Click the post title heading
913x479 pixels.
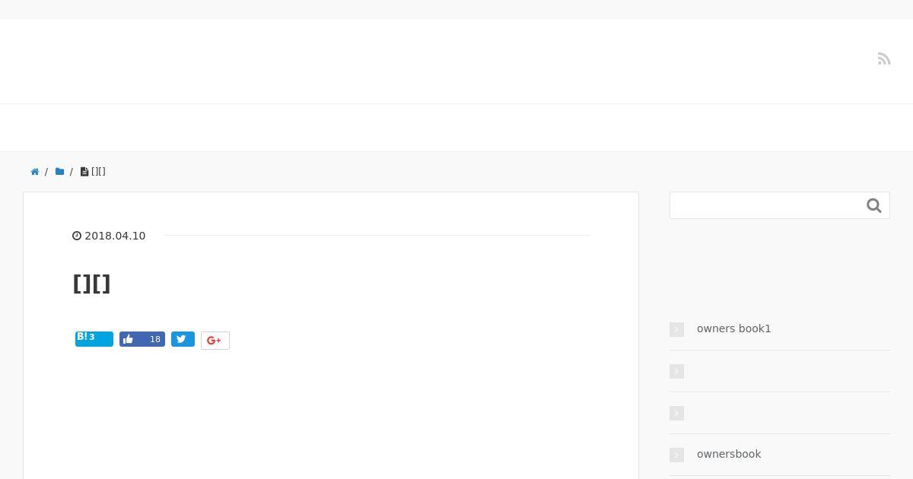click(x=91, y=284)
